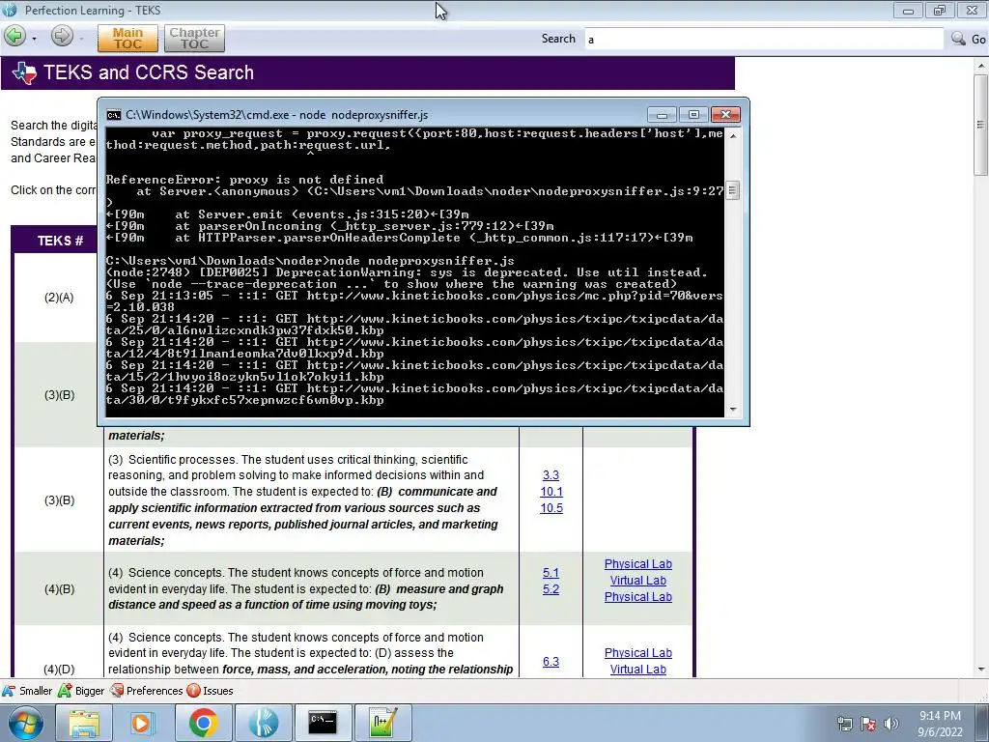Open Virtual Lab link in 4(D) row
The image size is (989, 742).
point(637,670)
